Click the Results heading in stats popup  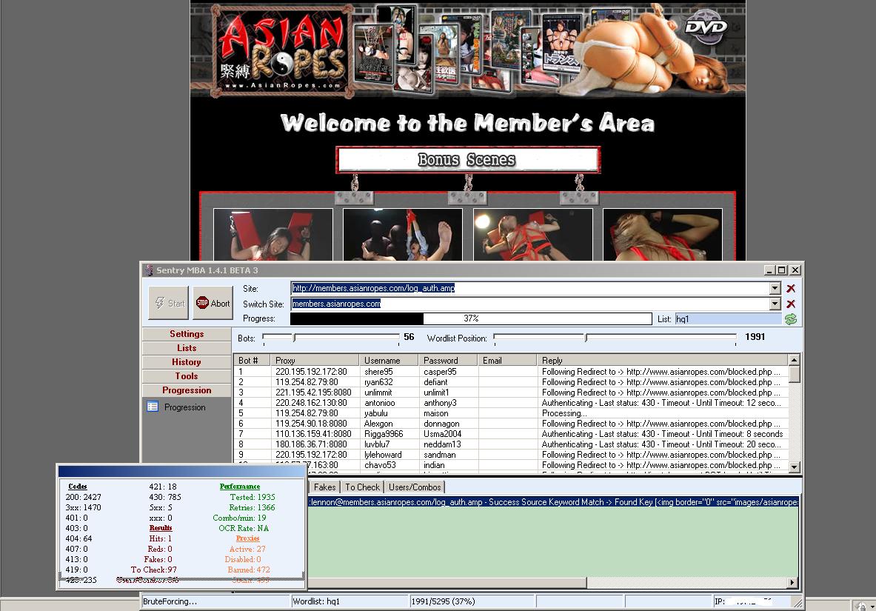click(x=161, y=528)
